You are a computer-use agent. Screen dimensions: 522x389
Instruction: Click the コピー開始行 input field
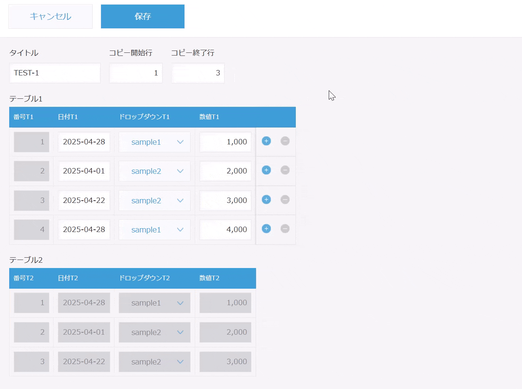tap(136, 73)
